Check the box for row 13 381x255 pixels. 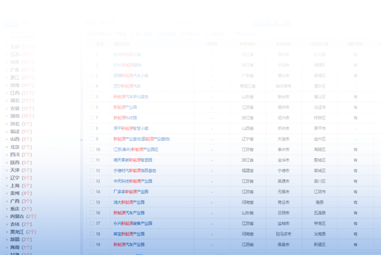[x=91, y=181]
